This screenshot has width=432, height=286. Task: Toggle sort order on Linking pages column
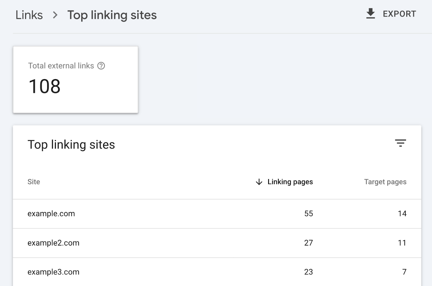pos(290,182)
